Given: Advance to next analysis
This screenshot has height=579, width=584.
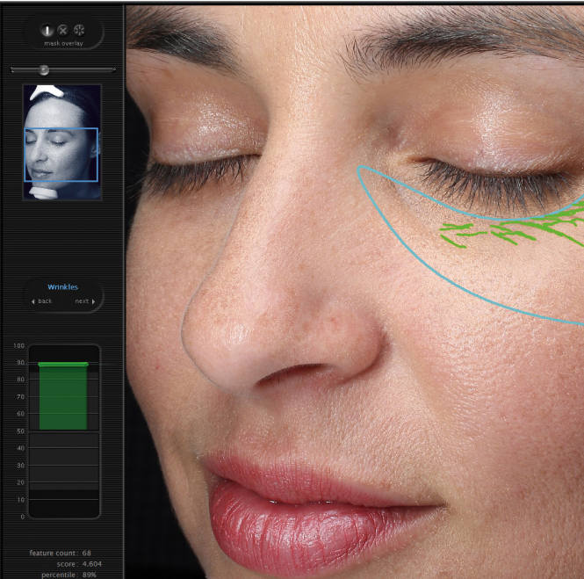Looking at the screenshot, I should [84, 301].
